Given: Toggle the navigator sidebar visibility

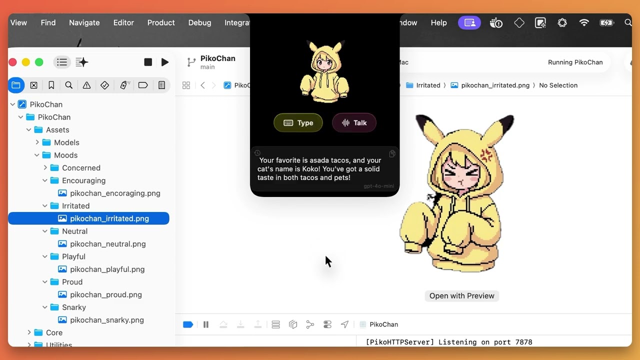Looking at the screenshot, I should (x=62, y=62).
